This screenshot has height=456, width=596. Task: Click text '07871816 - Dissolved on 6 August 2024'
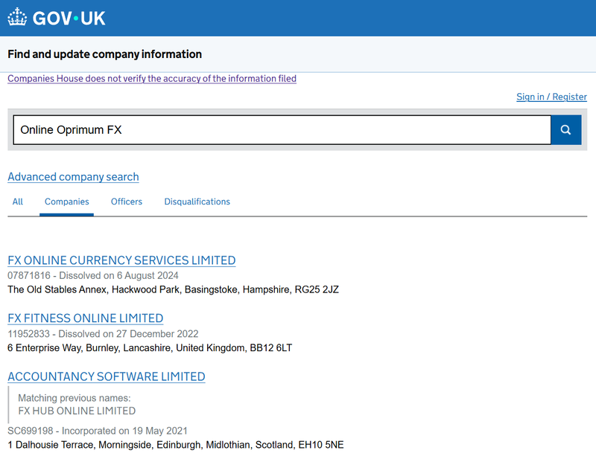[x=93, y=276]
